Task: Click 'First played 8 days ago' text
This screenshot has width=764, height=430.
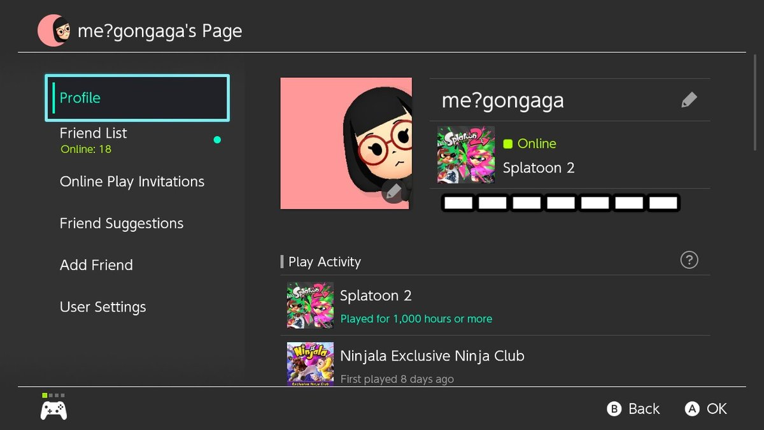Action: pyautogui.click(x=397, y=379)
